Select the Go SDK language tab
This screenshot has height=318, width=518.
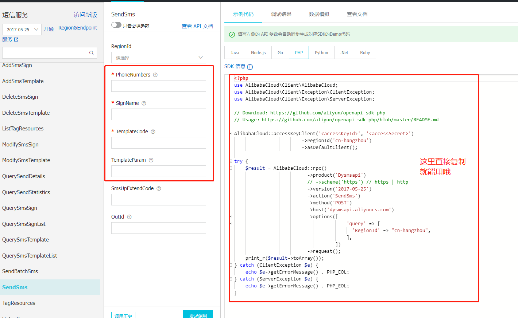tap(280, 52)
